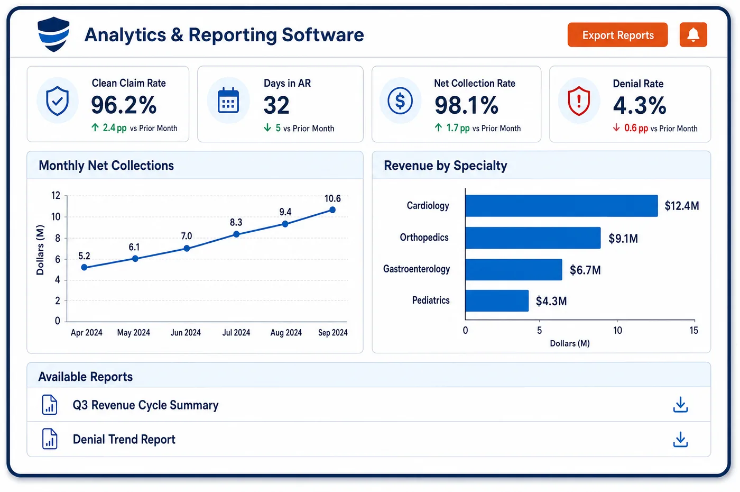
Task: Select the Clean Claim Rate shield-check icon
Action: [58, 101]
